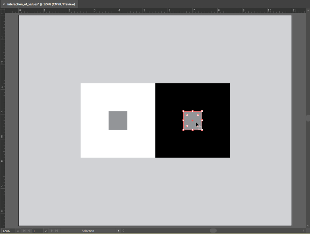Click the horizontal scroll left arrow

[123, 231]
